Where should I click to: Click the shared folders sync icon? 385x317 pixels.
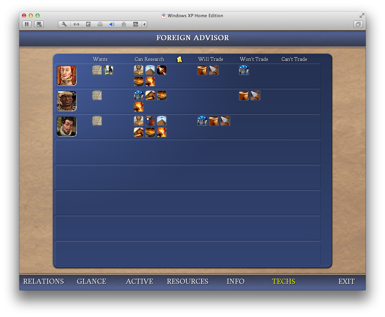(x=136, y=24)
